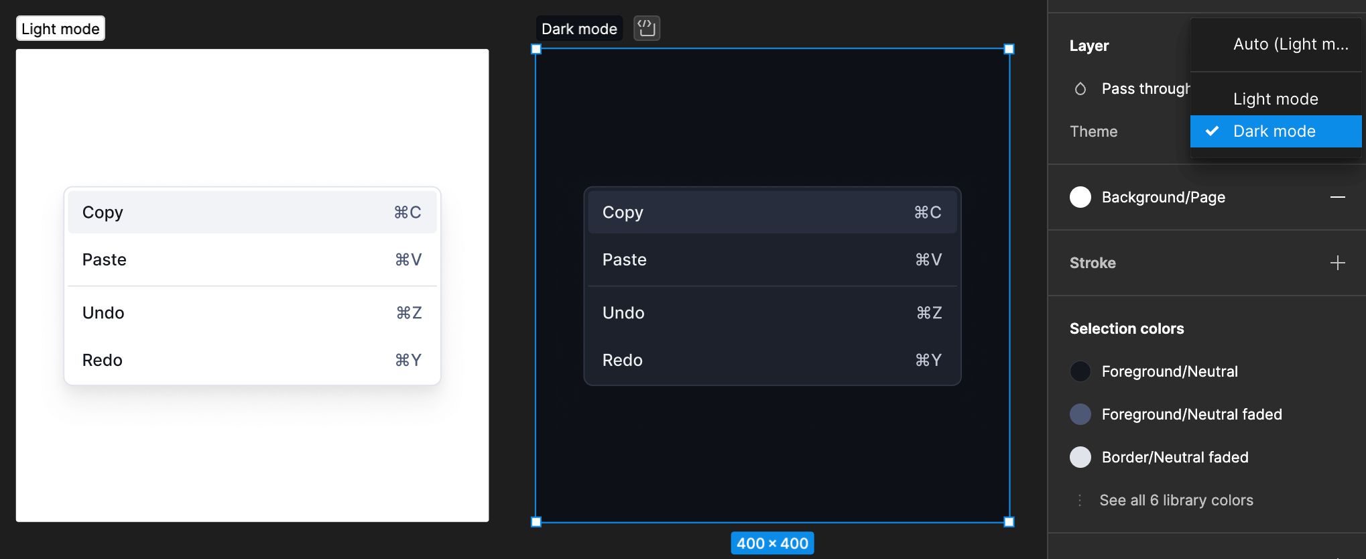The image size is (1366, 559).
Task: Open See all 6 library colors
Action: tap(1176, 500)
